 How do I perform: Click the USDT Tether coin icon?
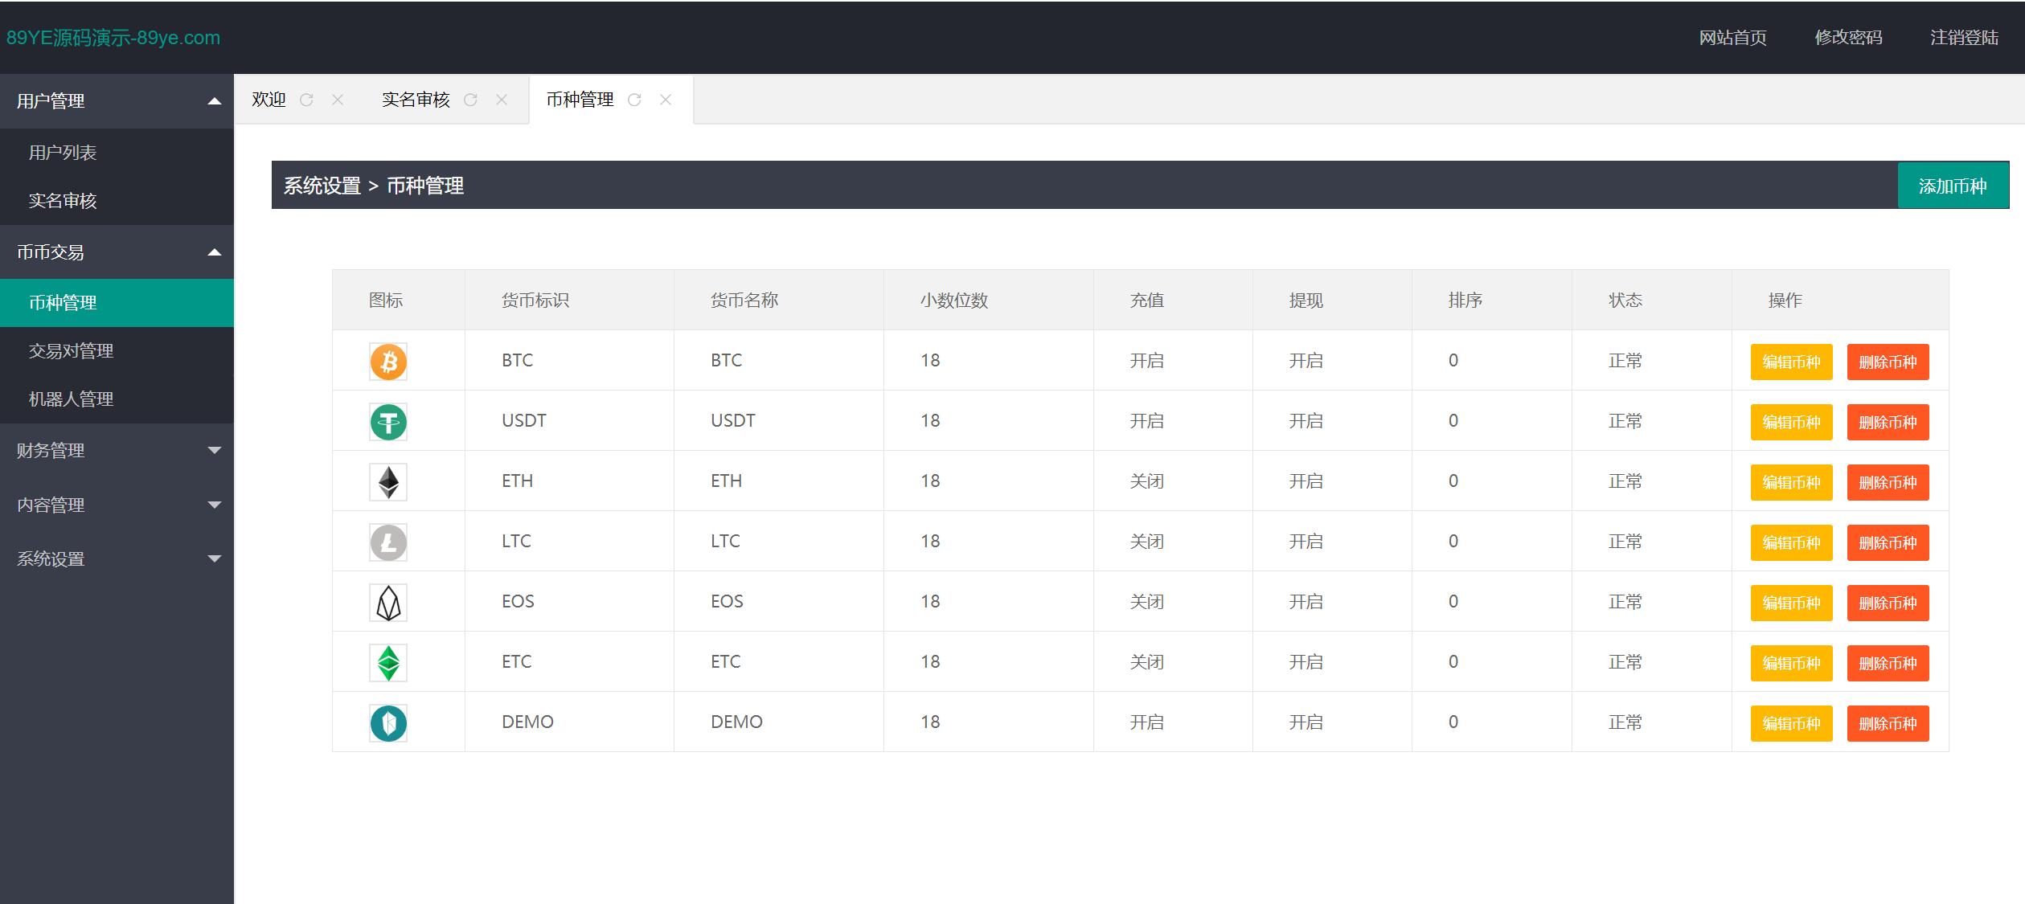click(388, 422)
